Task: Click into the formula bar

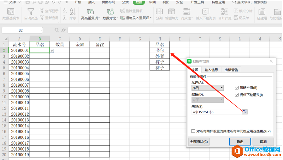Action: click(174, 30)
